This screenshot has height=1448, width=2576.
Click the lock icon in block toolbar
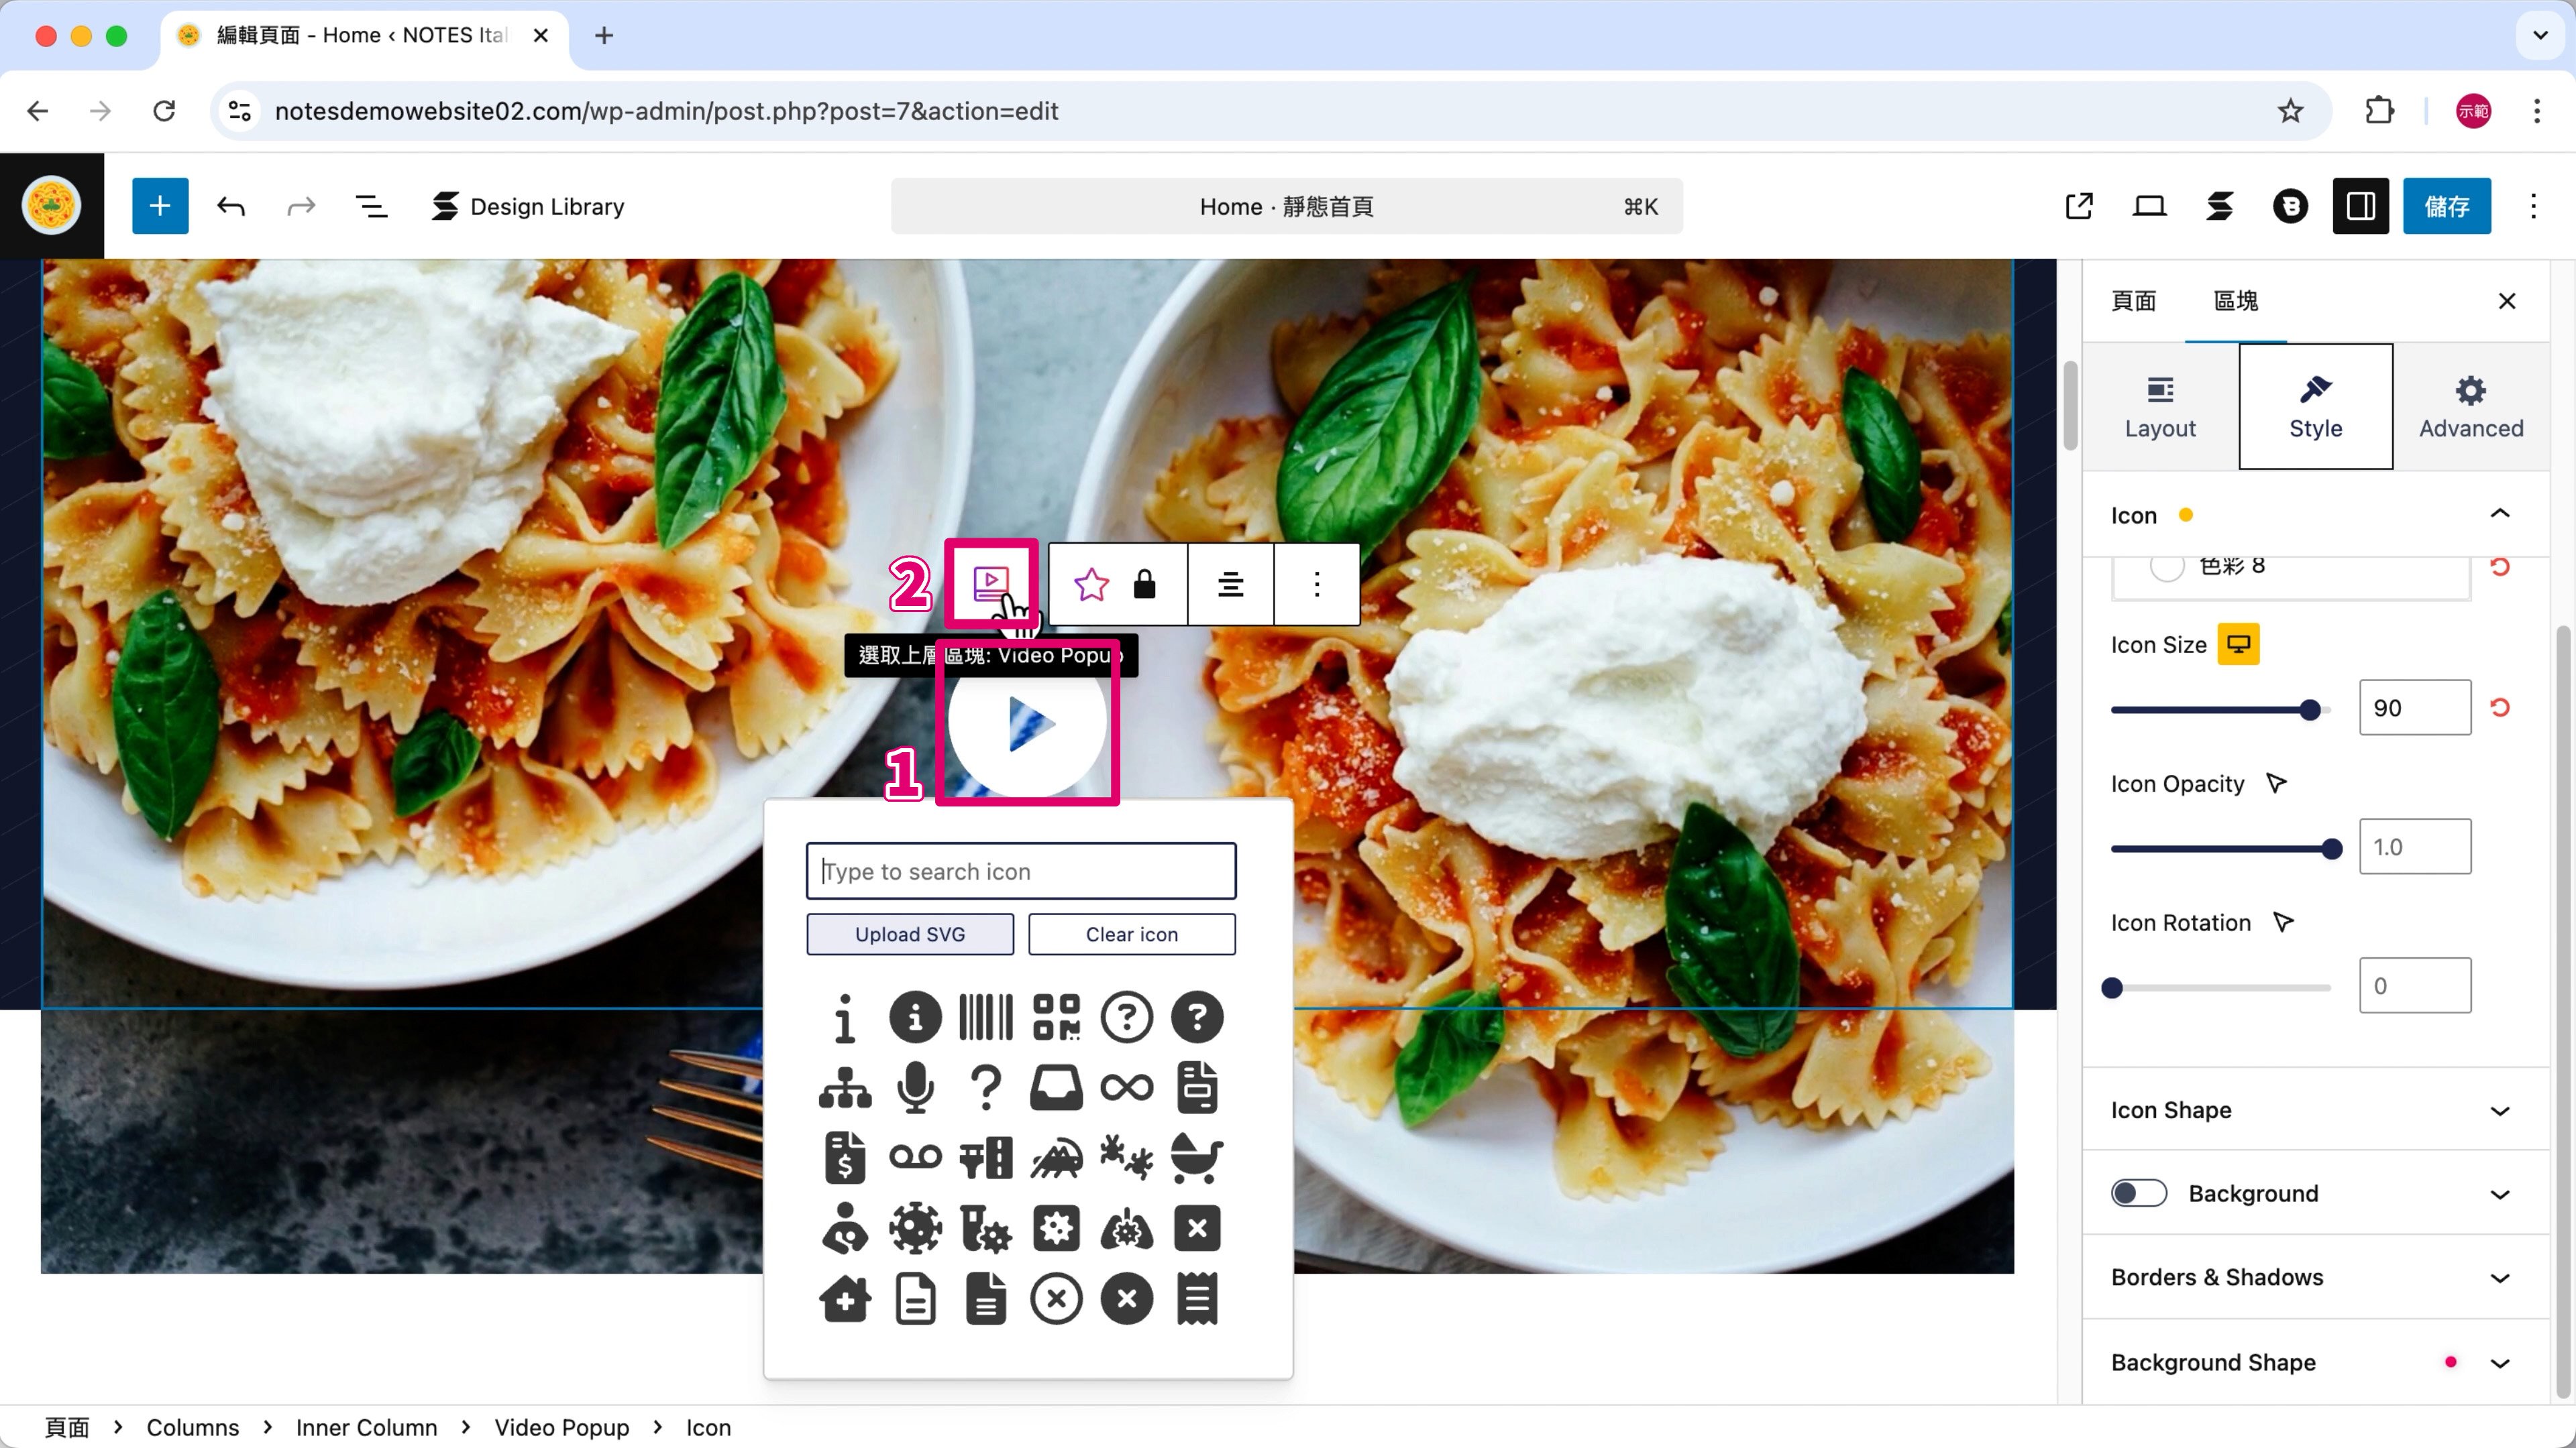pos(1144,584)
